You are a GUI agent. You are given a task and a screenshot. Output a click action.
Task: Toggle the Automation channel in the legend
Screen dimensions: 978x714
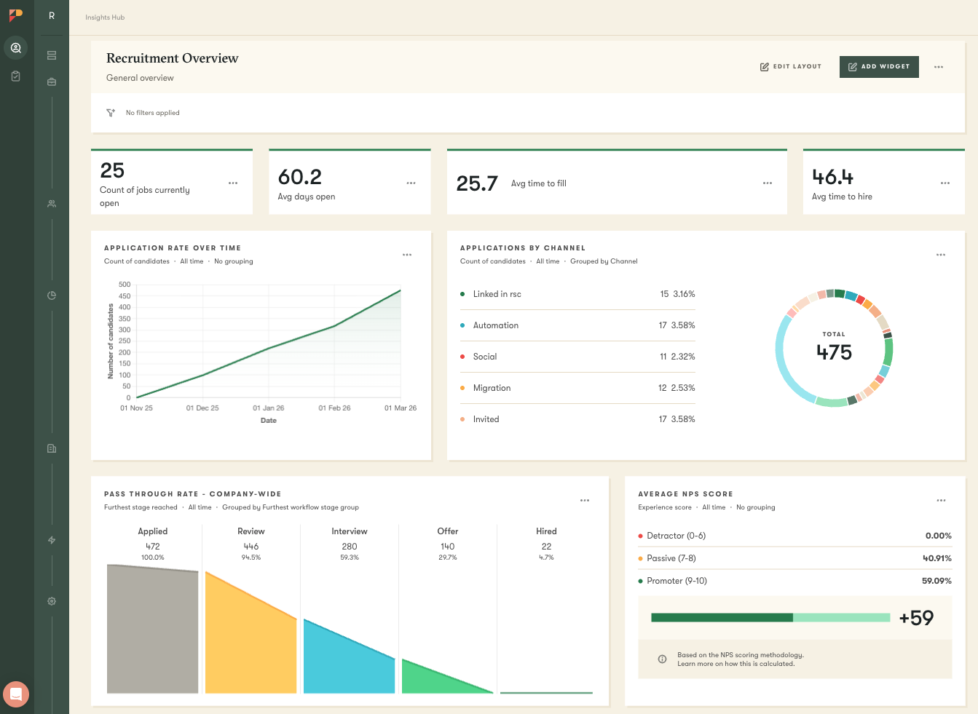pos(496,325)
